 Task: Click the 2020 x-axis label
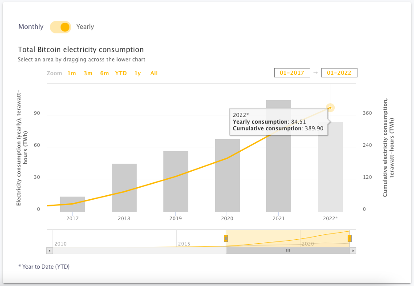(x=227, y=218)
